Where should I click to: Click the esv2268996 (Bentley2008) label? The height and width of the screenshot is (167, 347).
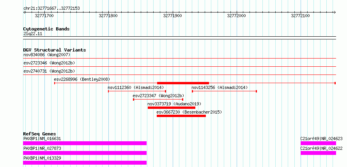click(x=82, y=79)
